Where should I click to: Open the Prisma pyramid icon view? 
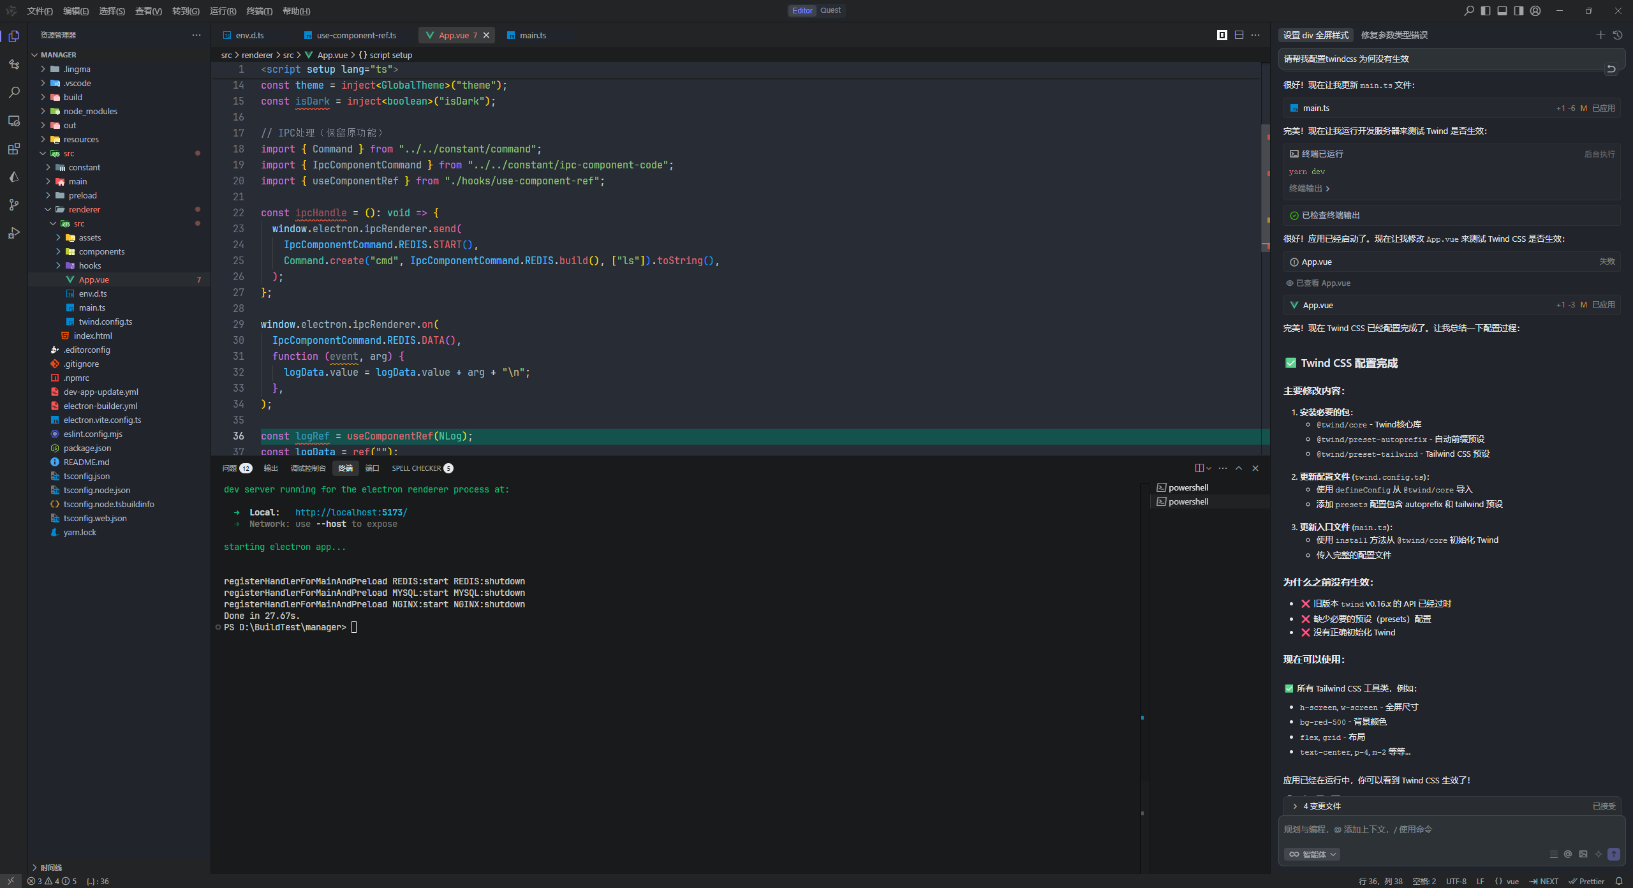point(13,177)
